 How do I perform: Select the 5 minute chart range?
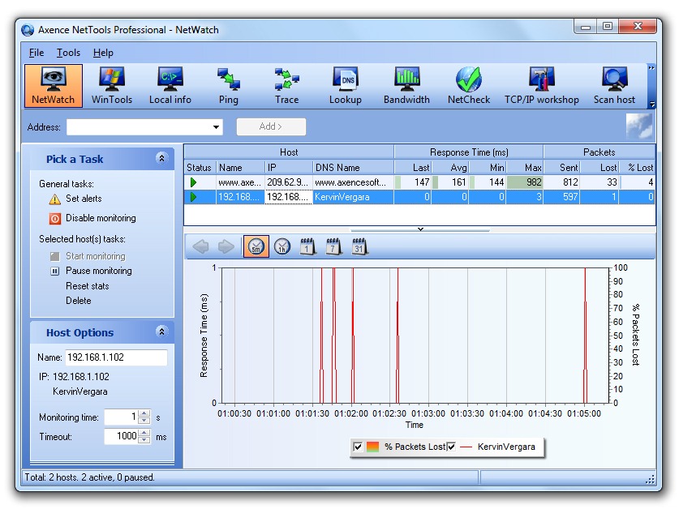256,246
